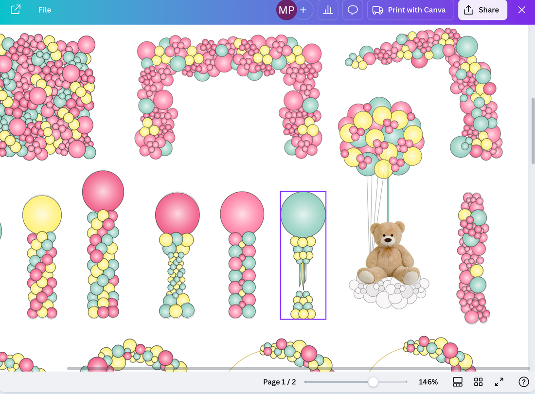Open the view analytics bar chart icon
This screenshot has height=394, width=535.
pyautogui.click(x=328, y=10)
